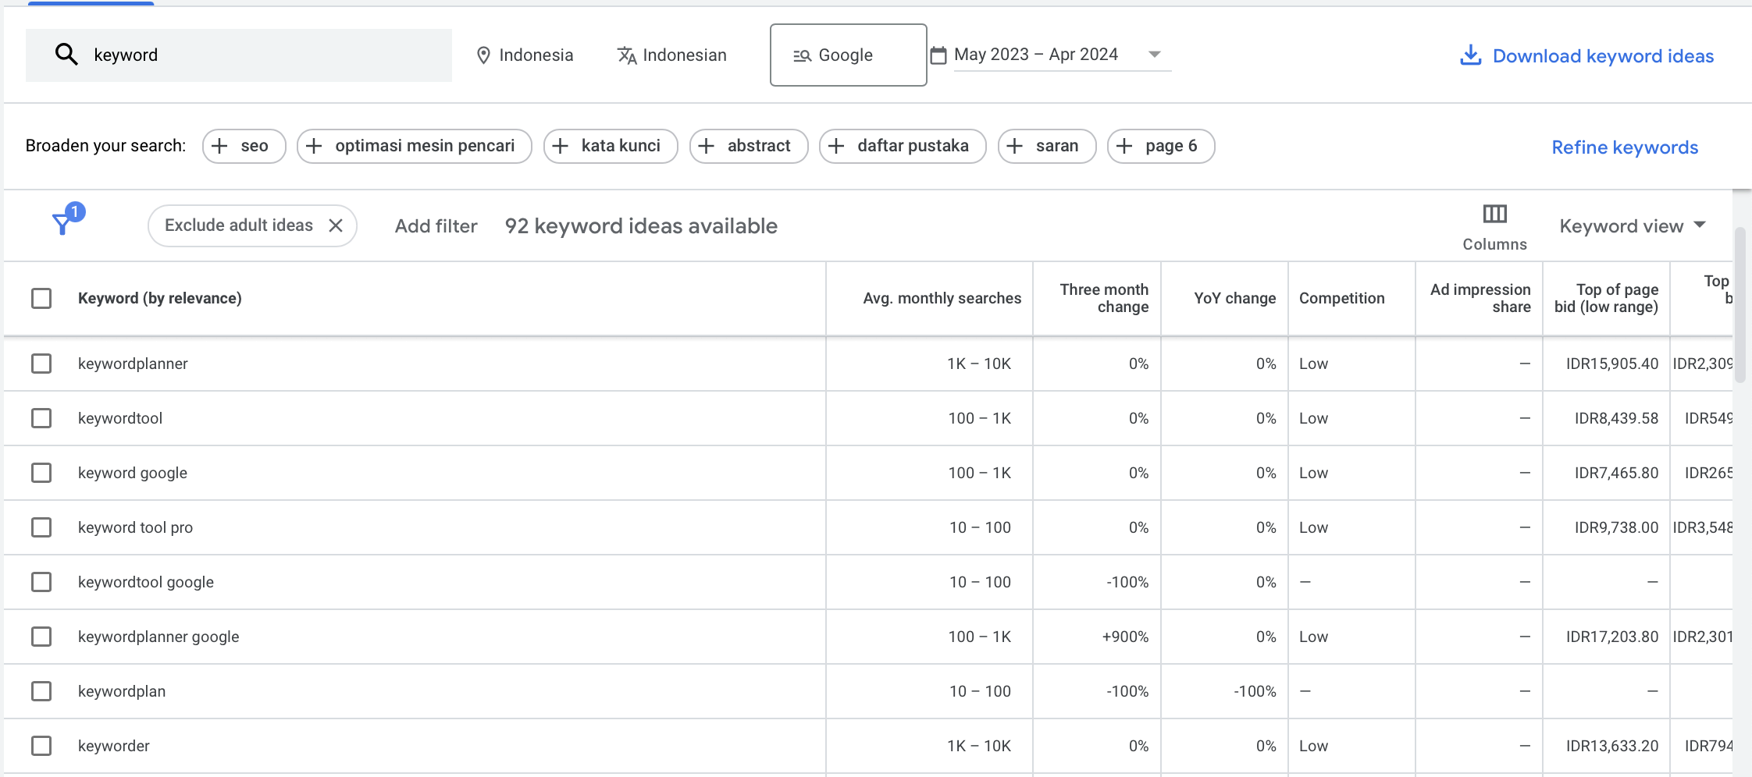Viewport: 1752px width, 777px height.
Task: Click Add filter to add a new filter
Action: click(x=436, y=225)
